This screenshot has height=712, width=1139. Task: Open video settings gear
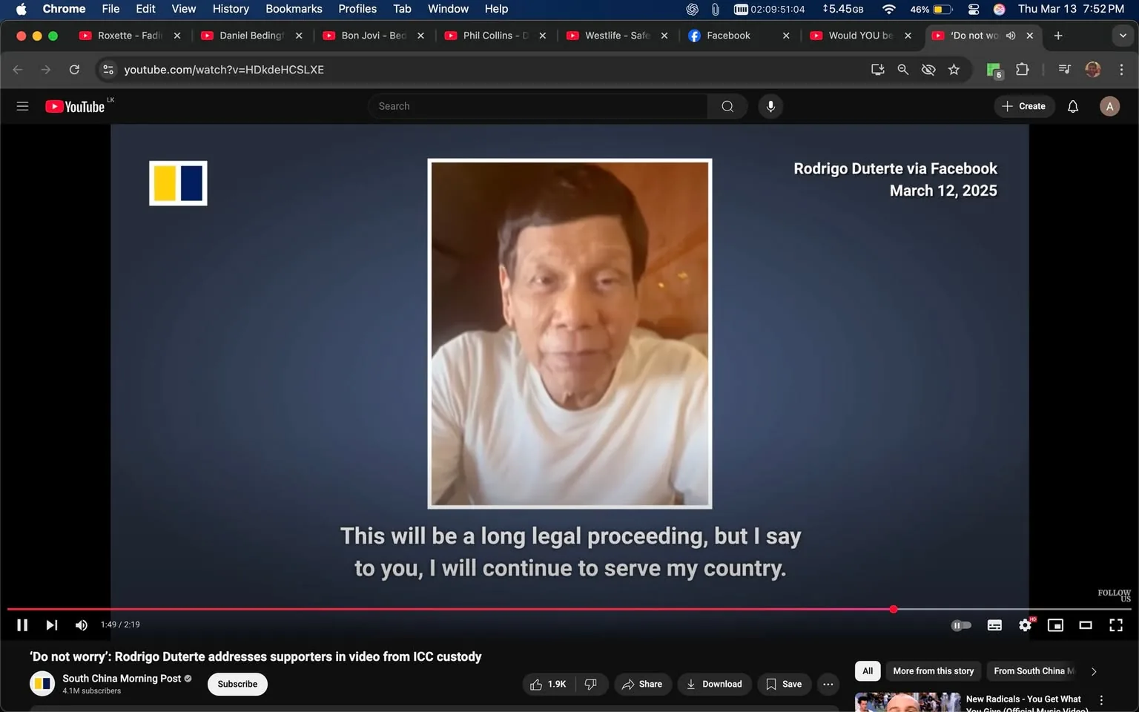point(1025,625)
